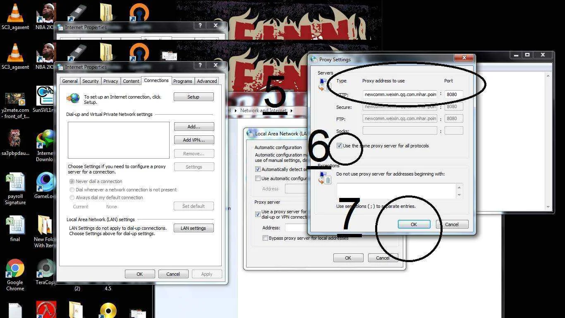The height and width of the screenshot is (318, 565).
Task: Click the background window scrollbar up arrow
Action: click(548, 76)
